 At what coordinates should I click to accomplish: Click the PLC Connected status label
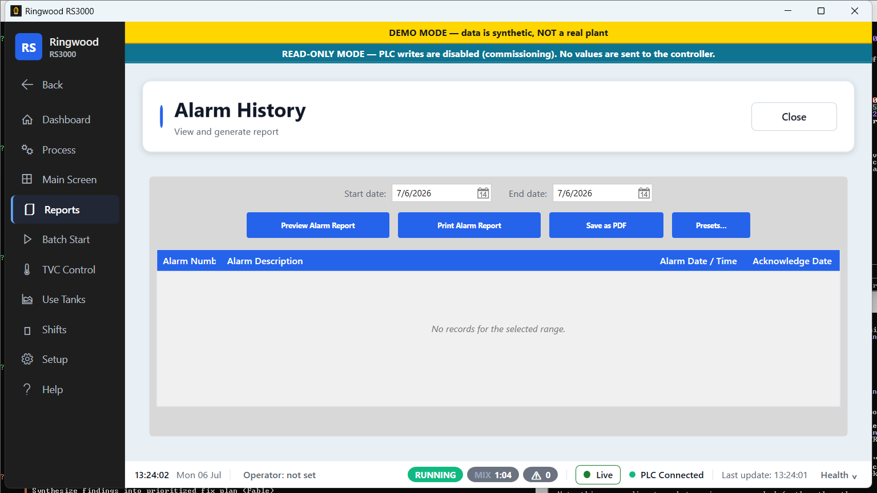pyautogui.click(x=672, y=475)
